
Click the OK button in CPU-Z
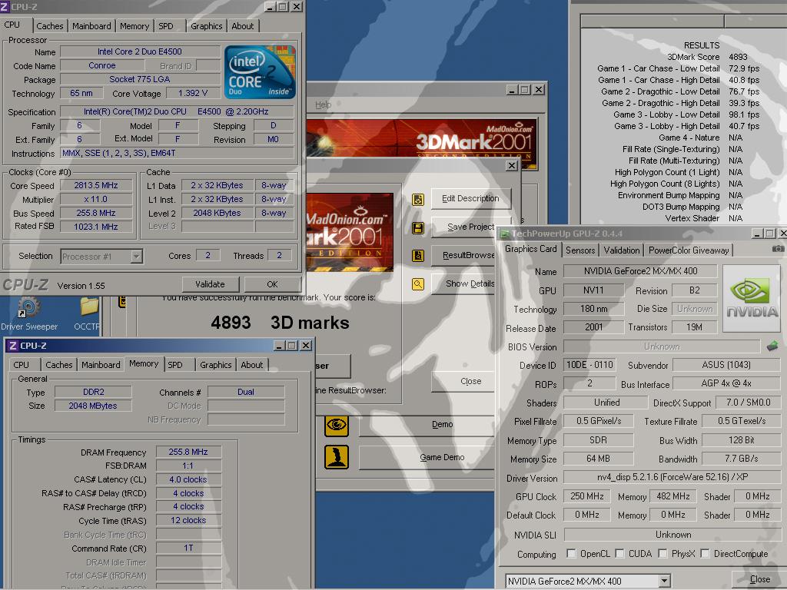point(272,284)
